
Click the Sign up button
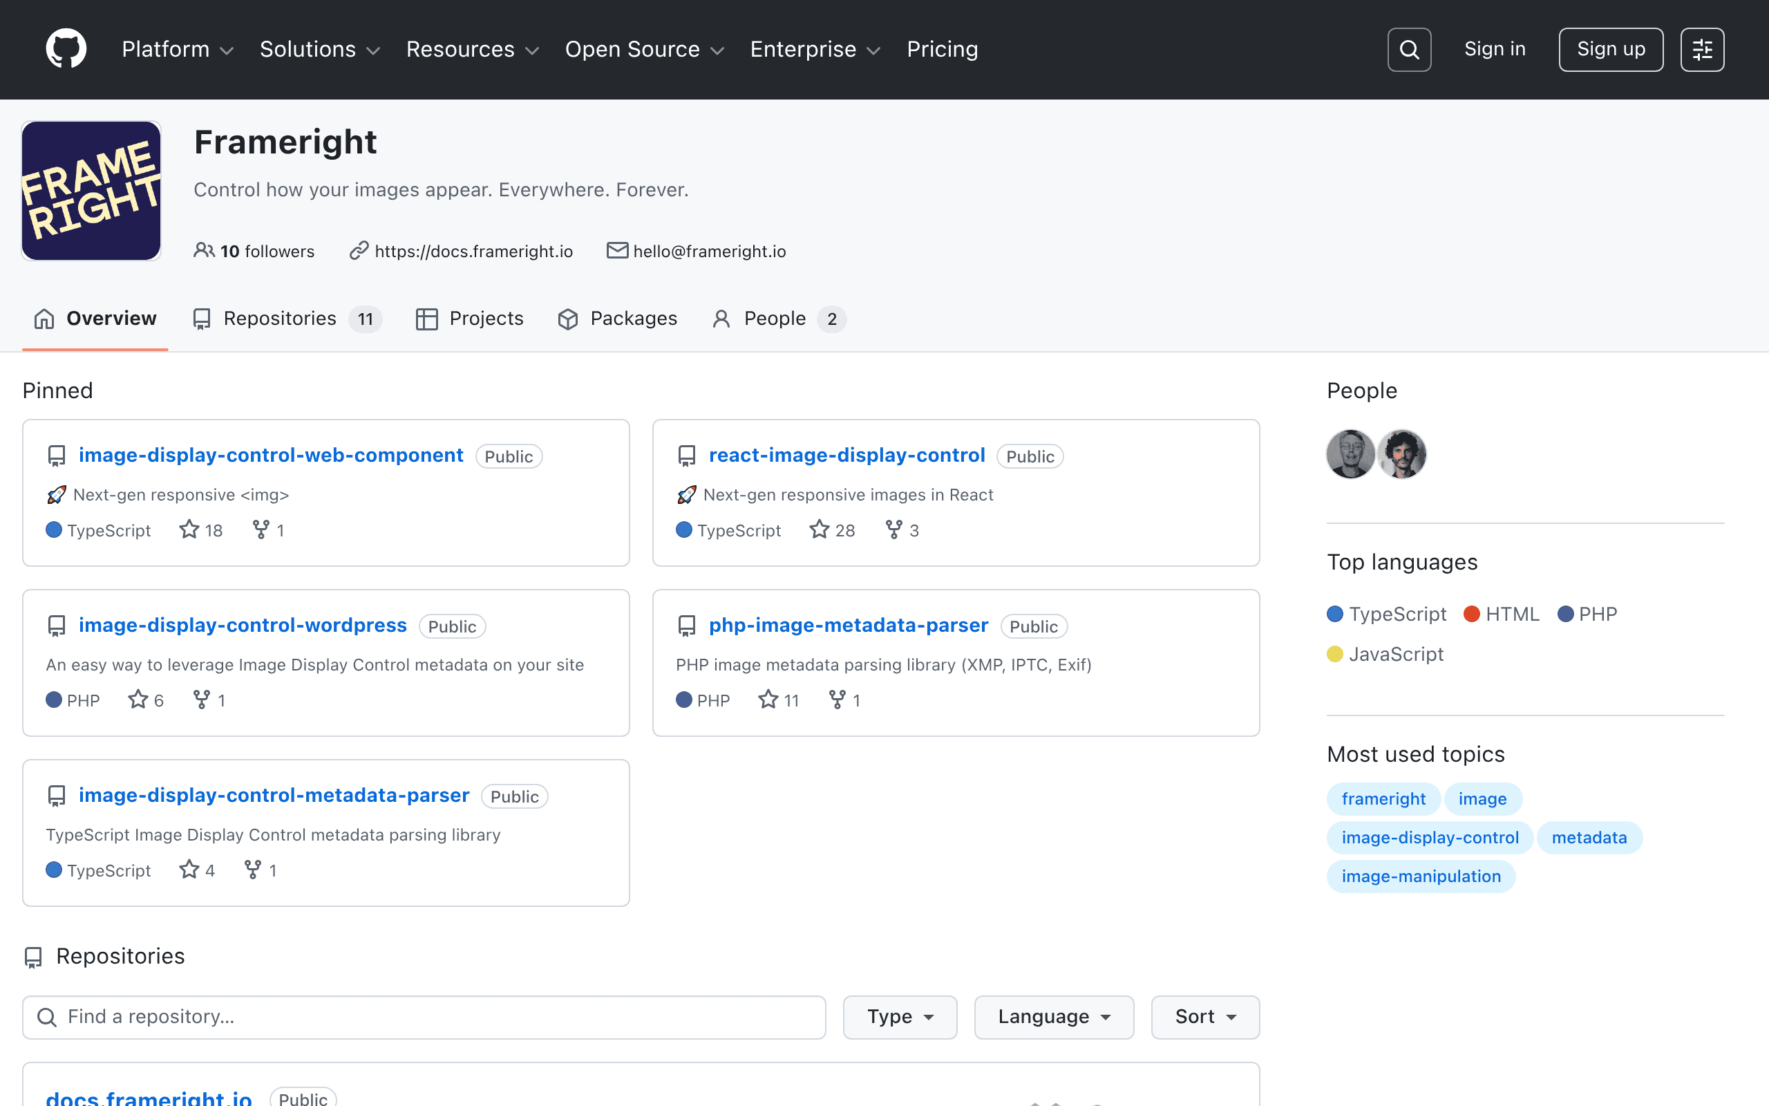coord(1610,50)
